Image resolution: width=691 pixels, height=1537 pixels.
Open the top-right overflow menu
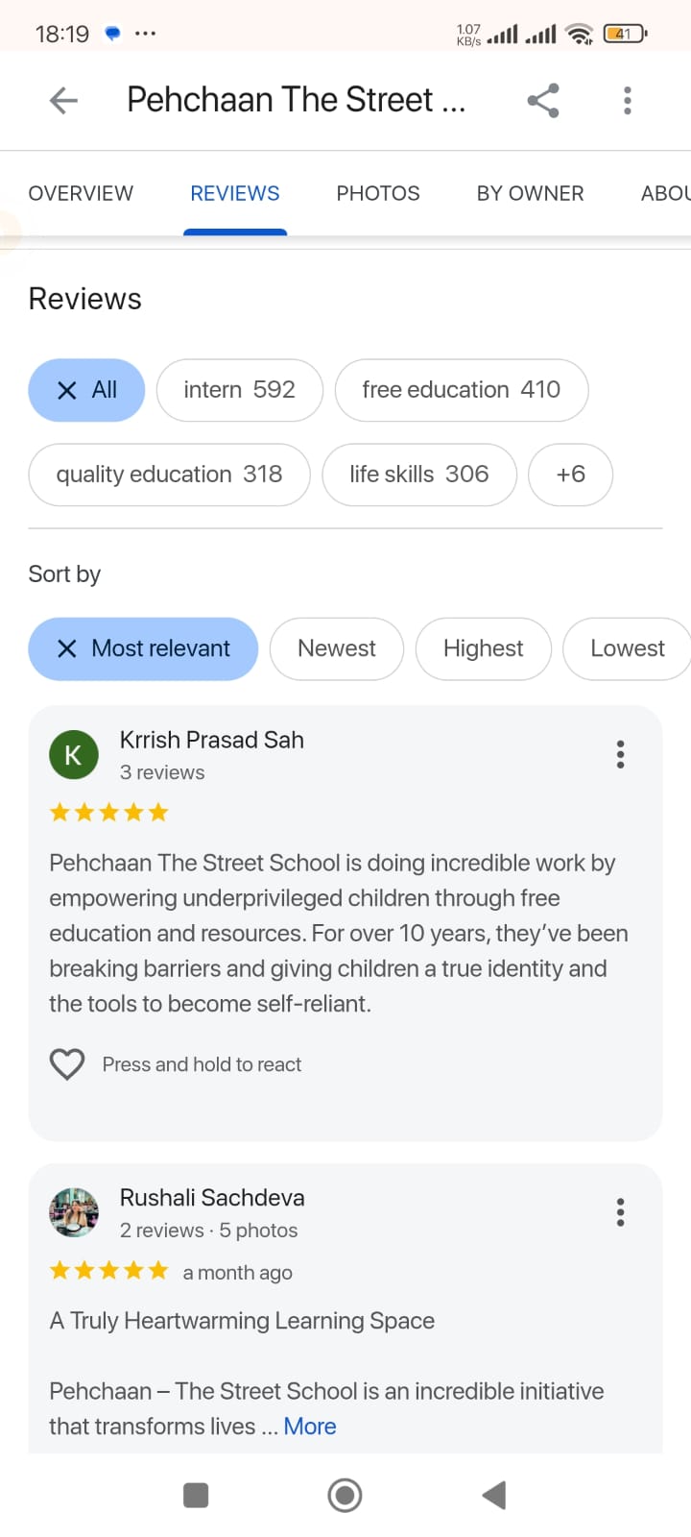click(x=628, y=100)
